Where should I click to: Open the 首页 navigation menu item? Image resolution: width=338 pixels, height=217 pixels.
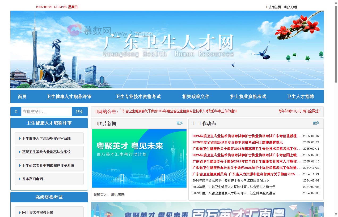click(22, 96)
